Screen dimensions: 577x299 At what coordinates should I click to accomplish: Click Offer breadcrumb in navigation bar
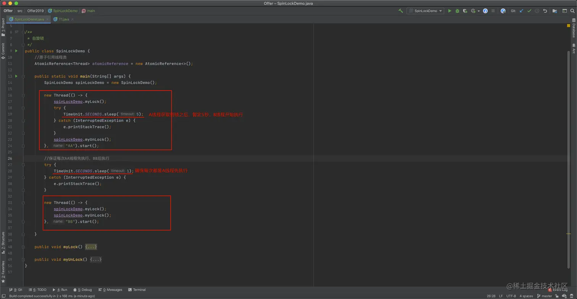pyautogui.click(x=8, y=11)
